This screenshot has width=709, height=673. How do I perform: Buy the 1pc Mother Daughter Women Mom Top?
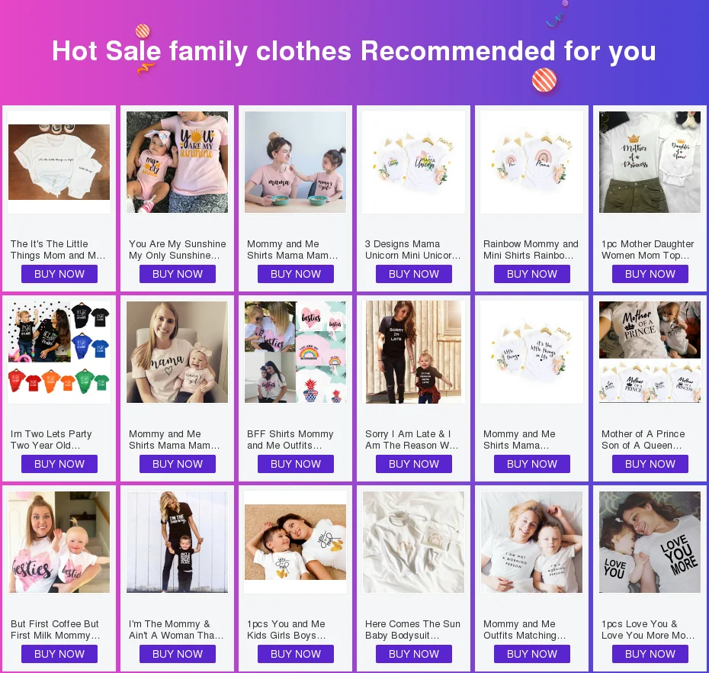(650, 274)
